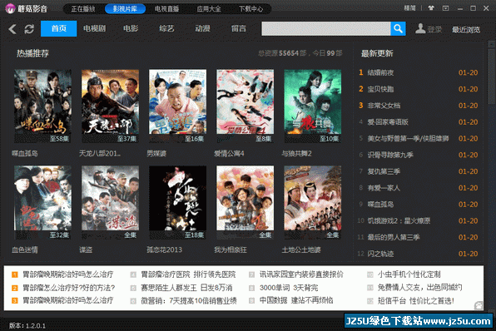496x331 pixels.
Task: Open the skin (shirt) icon in title bar
Action: (431, 8)
